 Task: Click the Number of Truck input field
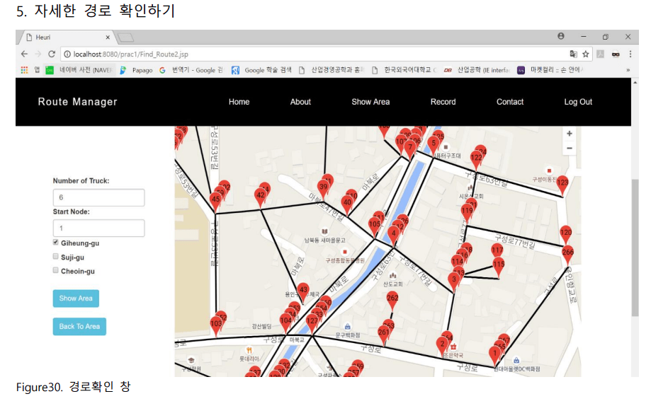(99, 197)
